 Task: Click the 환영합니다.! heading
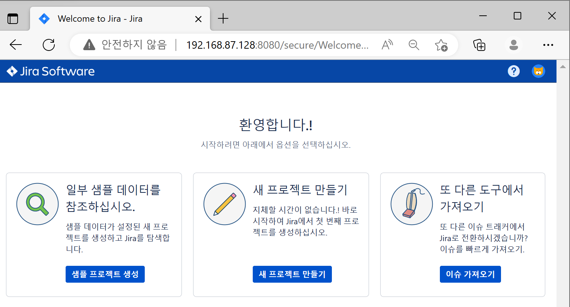point(276,125)
